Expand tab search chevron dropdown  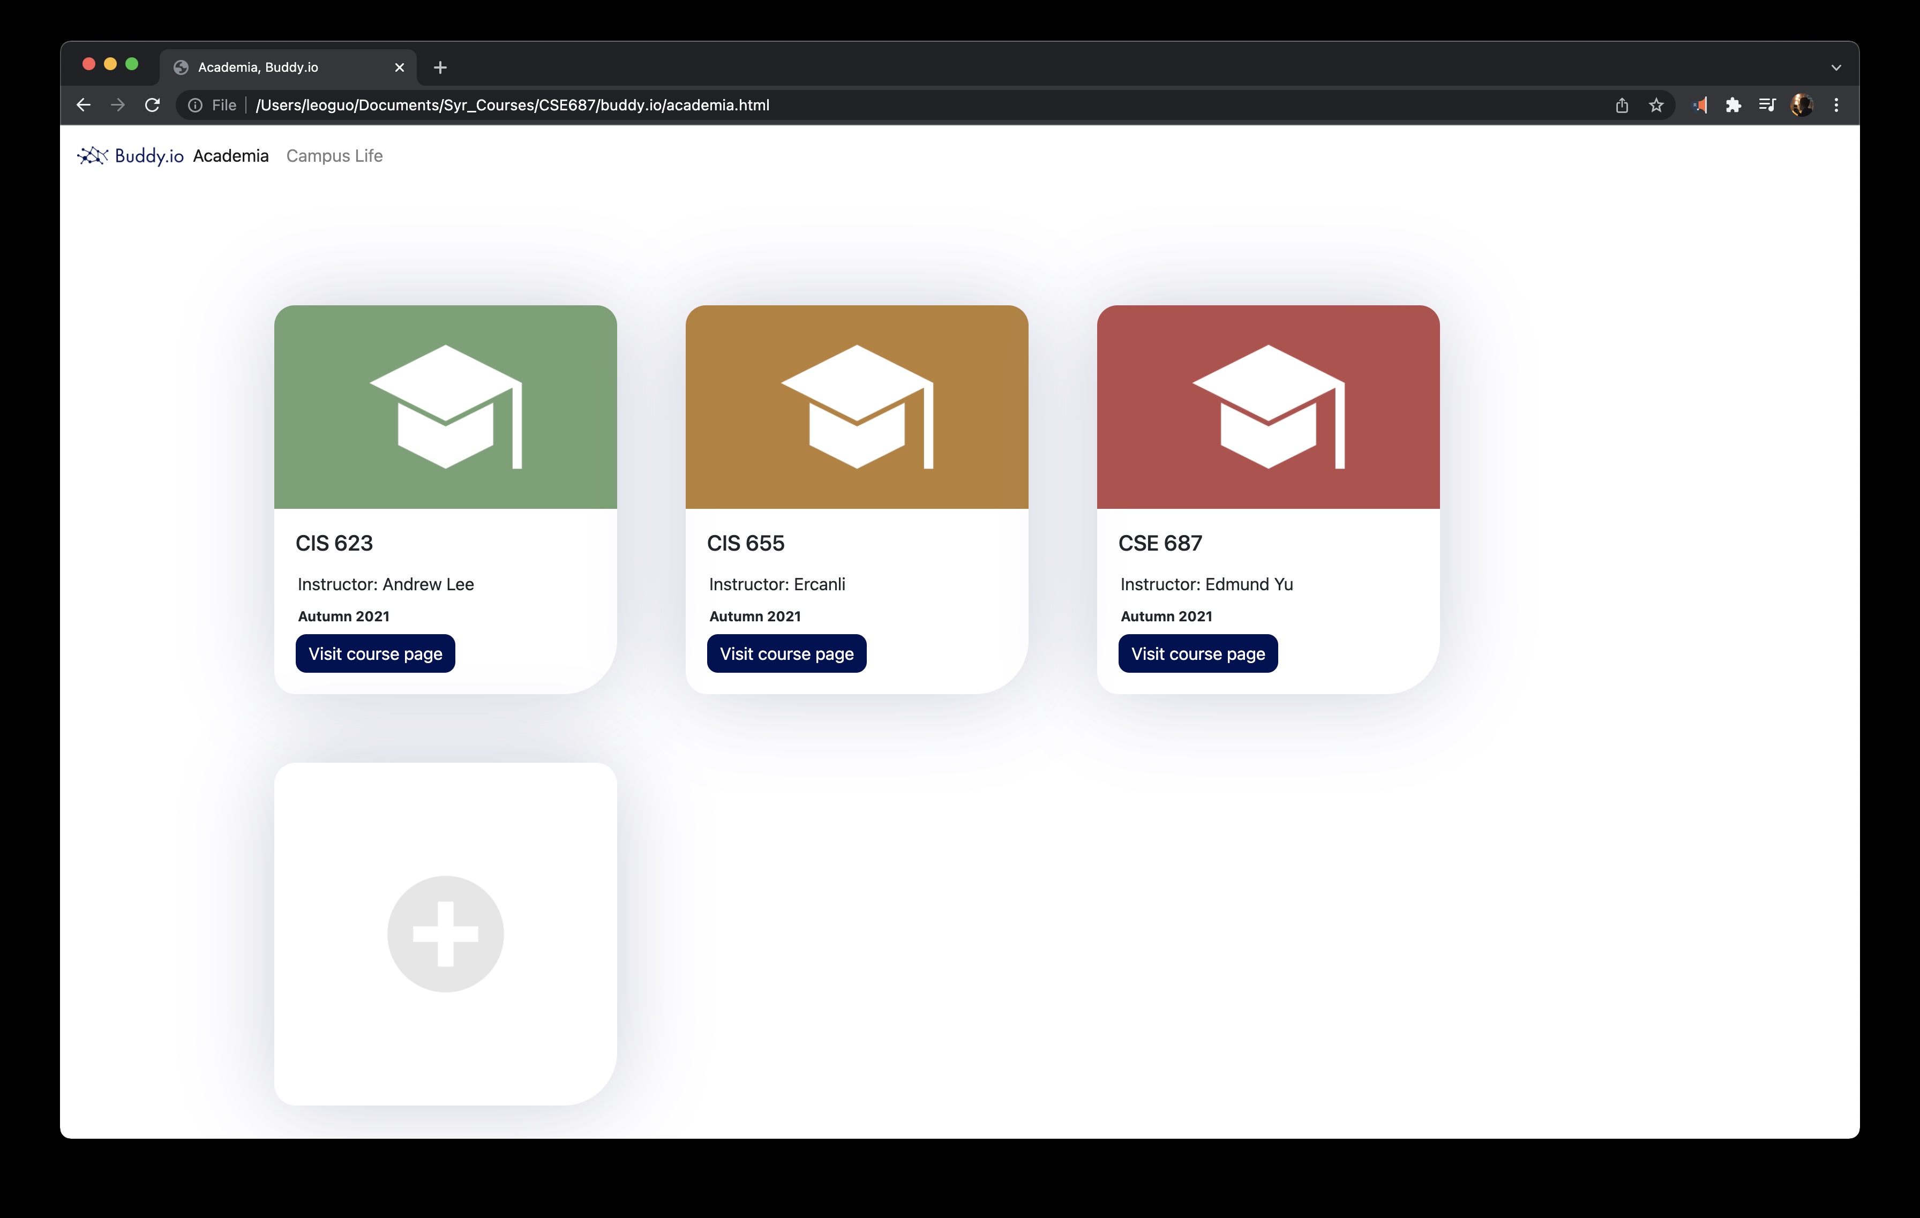[1836, 67]
